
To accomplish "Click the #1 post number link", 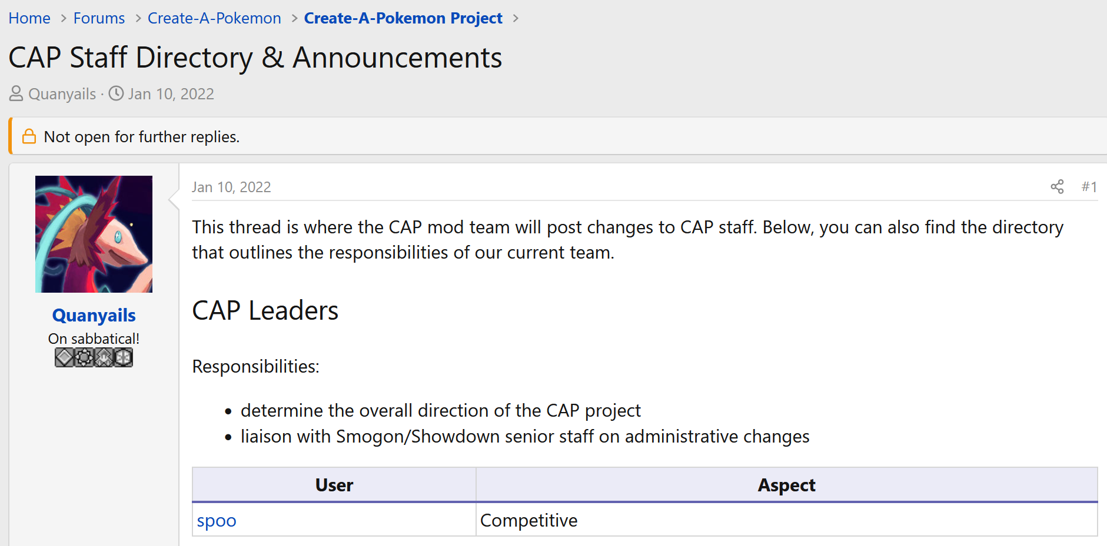I will (x=1089, y=187).
